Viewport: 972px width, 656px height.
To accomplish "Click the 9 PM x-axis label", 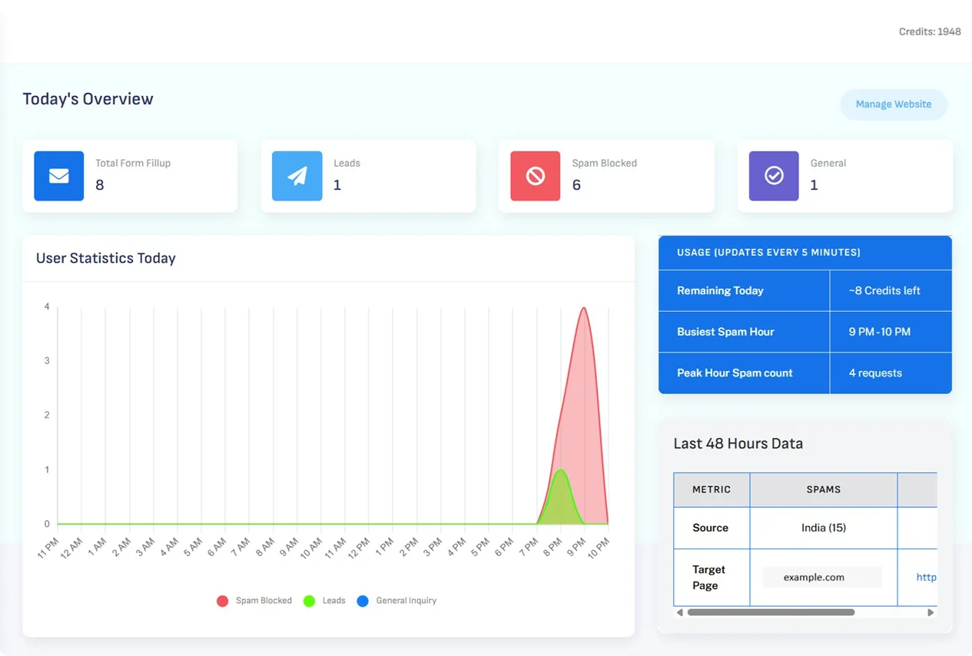I will (577, 546).
